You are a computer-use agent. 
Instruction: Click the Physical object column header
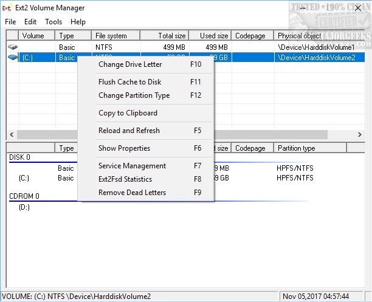319,36
